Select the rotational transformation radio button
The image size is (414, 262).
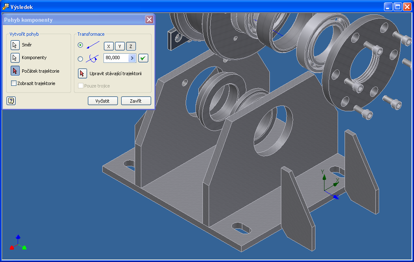click(x=80, y=59)
